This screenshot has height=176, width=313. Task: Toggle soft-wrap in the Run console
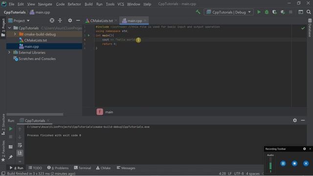click(20, 145)
